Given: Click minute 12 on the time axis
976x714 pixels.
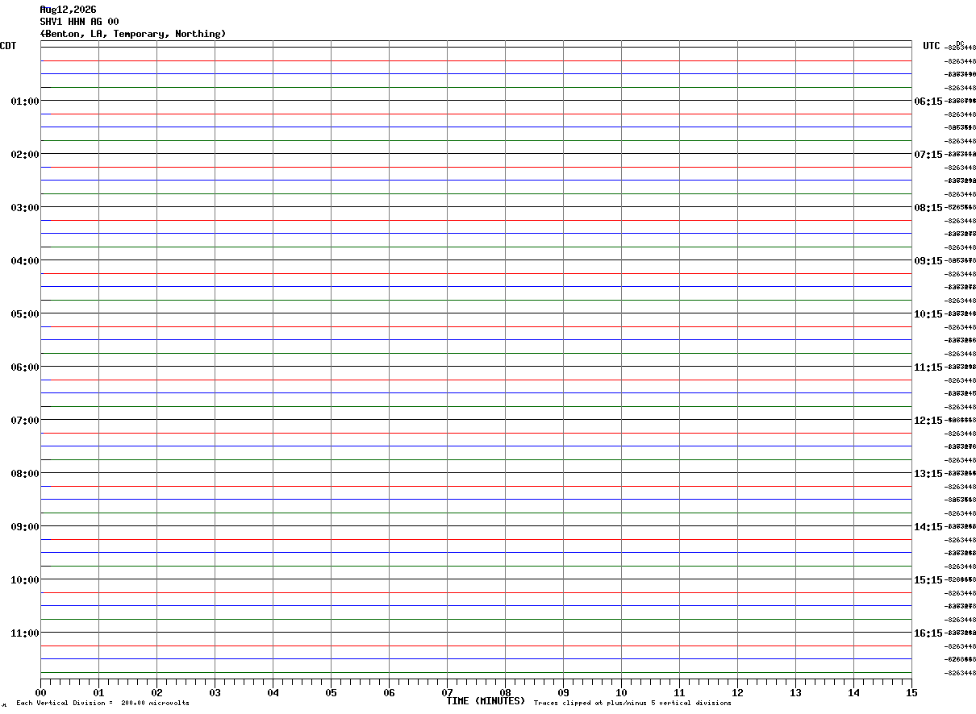Looking at the screenshot, I should [737, 692].
